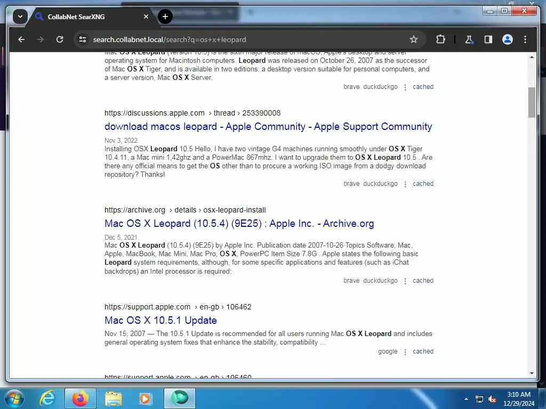Show hidden system tray icons
546x409 pixels.
[466, 399]
